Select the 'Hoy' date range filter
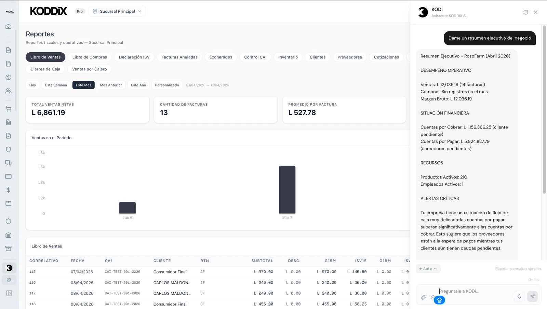The width and height of the screenshot is (547, 309). (32, 85)
